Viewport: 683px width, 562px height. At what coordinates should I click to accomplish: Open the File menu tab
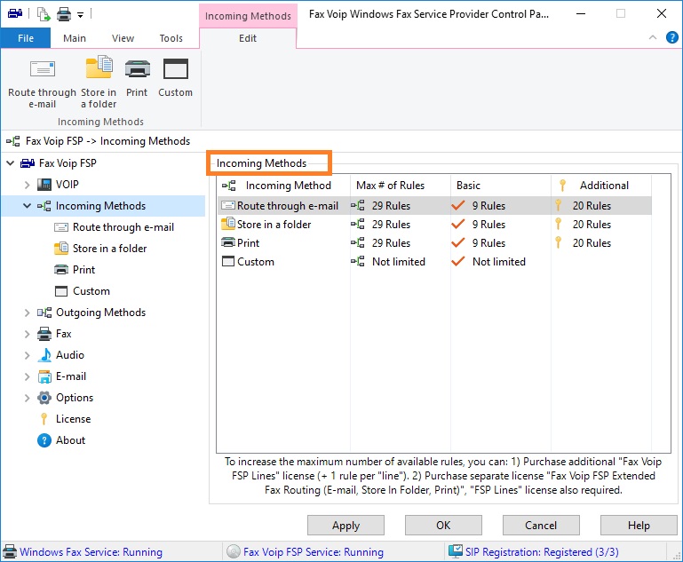pos(25,38)
